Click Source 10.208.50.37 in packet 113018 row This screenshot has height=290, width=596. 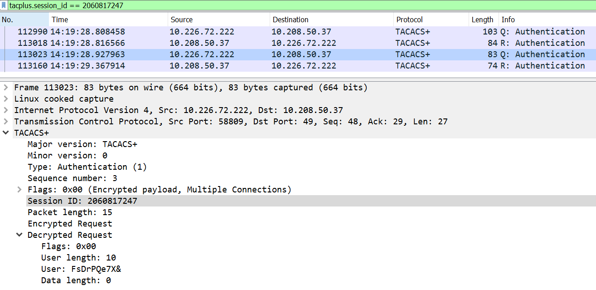click(199, 43)
